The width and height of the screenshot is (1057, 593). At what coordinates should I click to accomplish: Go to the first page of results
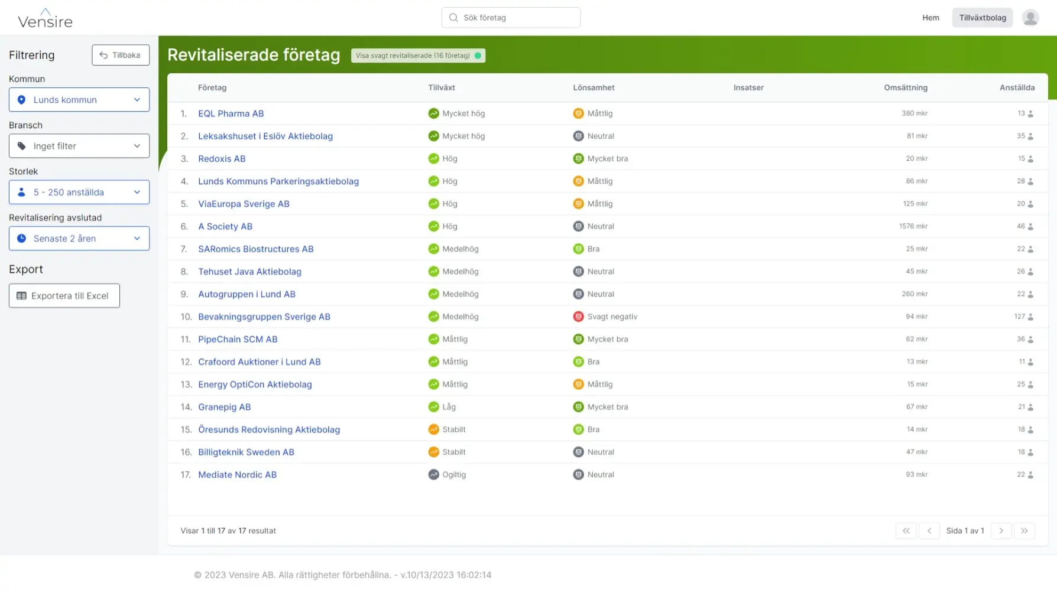906,531
